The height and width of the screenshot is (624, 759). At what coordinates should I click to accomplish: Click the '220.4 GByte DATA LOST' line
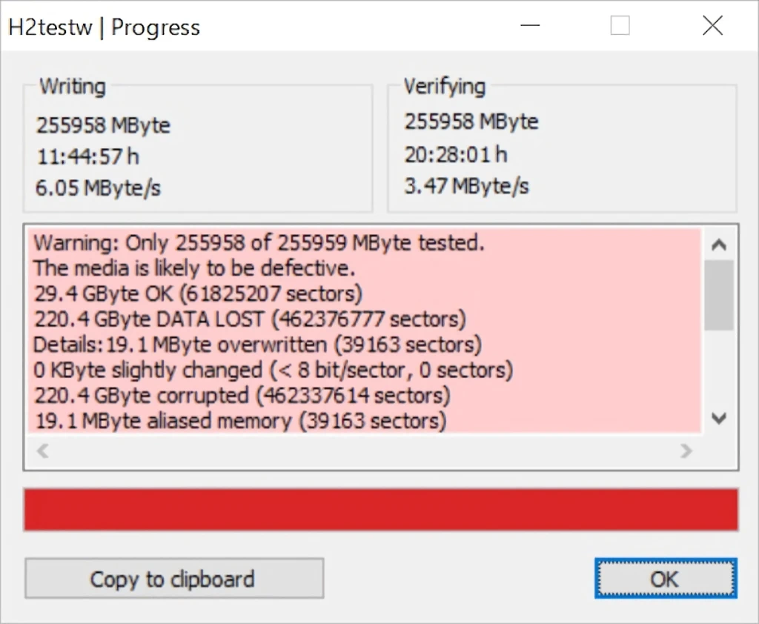[x=250, y=319]
